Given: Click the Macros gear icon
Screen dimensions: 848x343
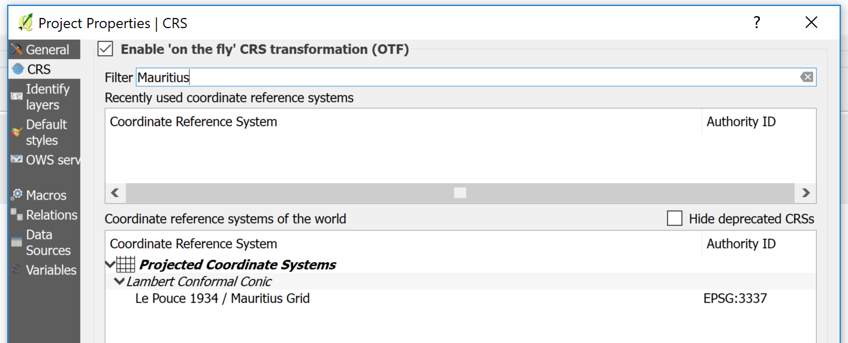Looking at the screenshot, I should click(x=17, y=195).
